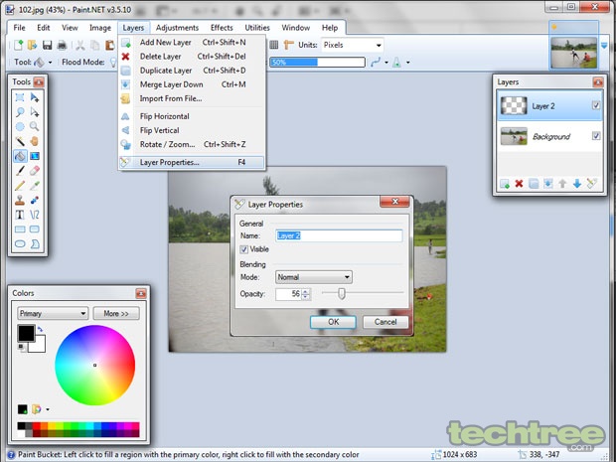Toggle Layer 2 visibility checkbox

click(596, 105)
